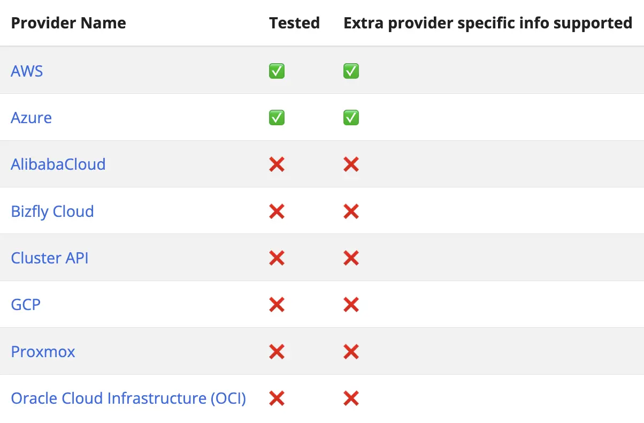Screen dimensions: 644x423
Task: Click AWS extra info green checkmark
Action: click(351, 71)
